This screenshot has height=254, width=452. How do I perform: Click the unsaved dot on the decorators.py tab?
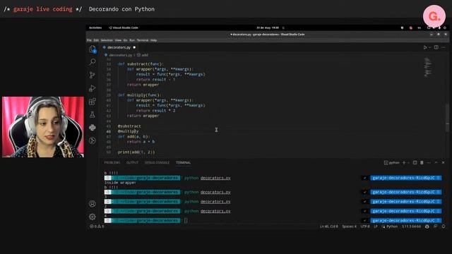pos(134,47)
